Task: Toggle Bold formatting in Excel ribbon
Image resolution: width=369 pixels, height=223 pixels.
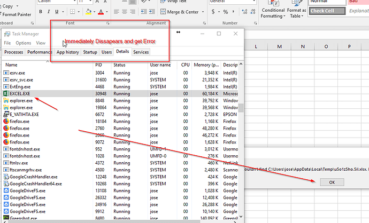Action: [x=41, y=12]
